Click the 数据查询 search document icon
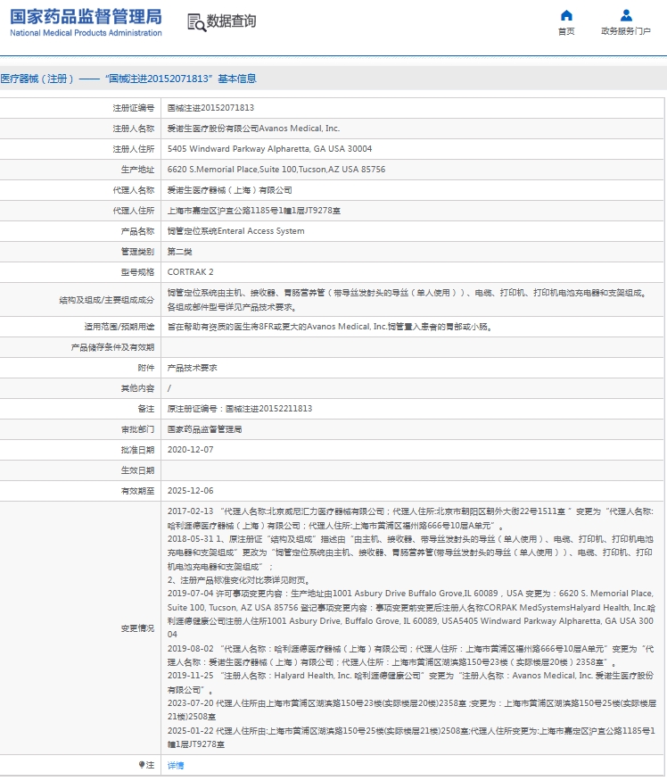Screen dimensions: 667x781 tap(196, 22)
